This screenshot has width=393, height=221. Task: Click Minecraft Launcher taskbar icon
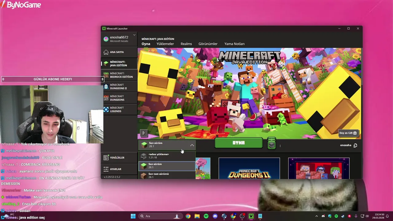click(x=251, y=216)
